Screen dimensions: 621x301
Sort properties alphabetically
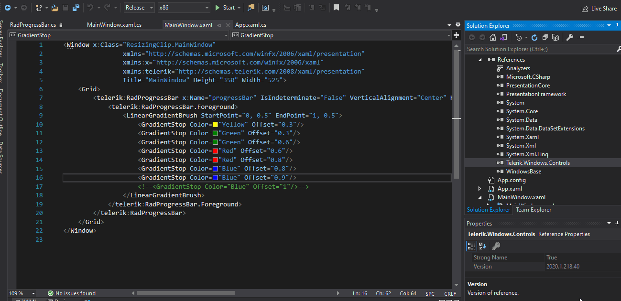[x=482, y=246]
